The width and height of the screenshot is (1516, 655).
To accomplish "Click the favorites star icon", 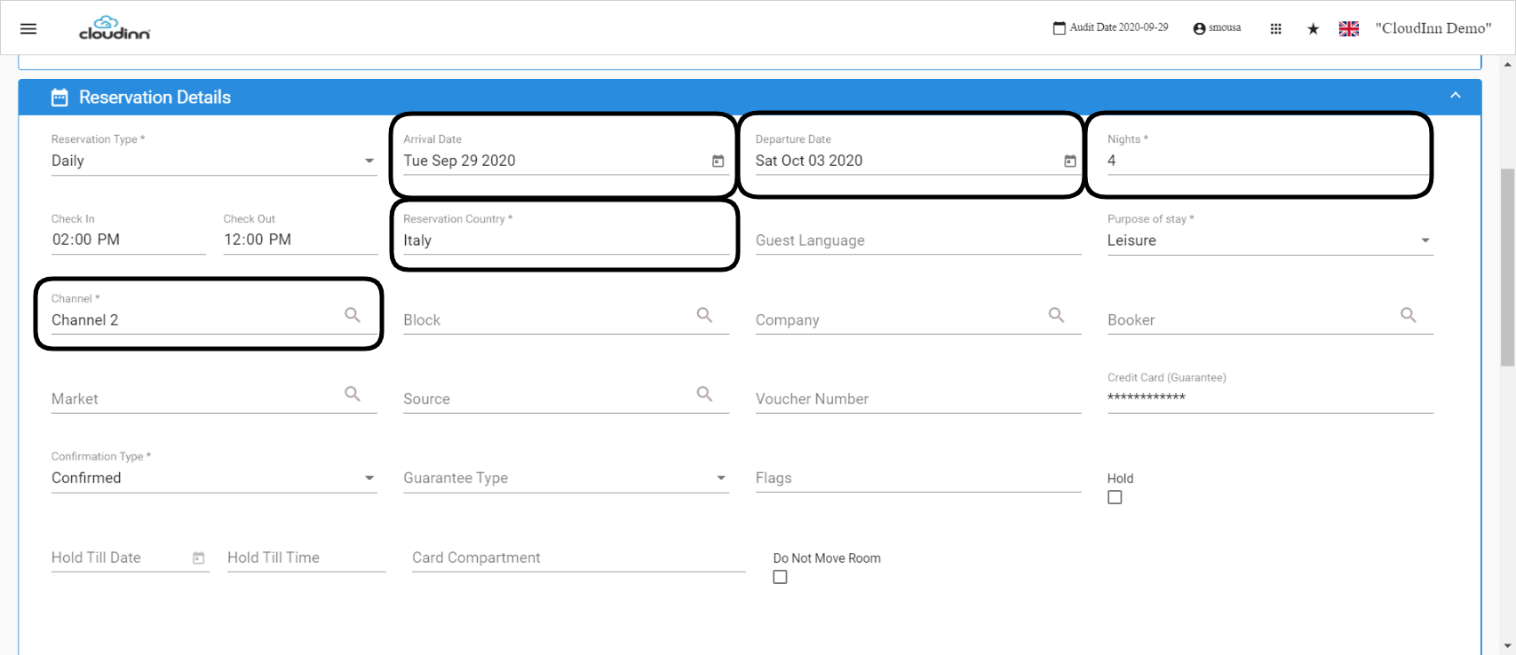I will 1313,28.
